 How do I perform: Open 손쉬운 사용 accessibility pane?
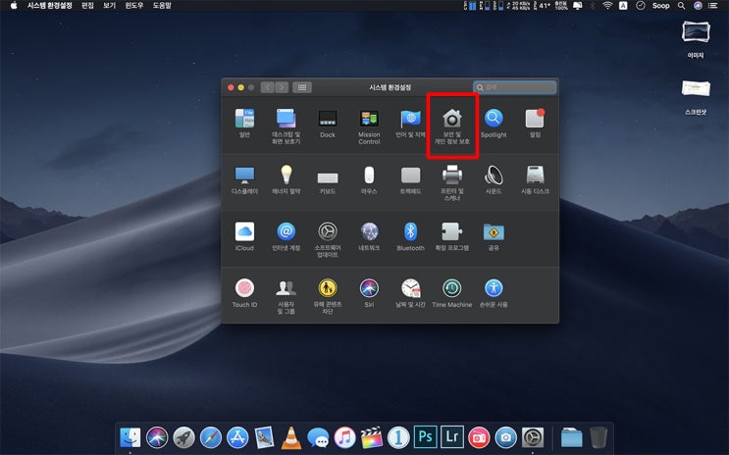[494, 293]
